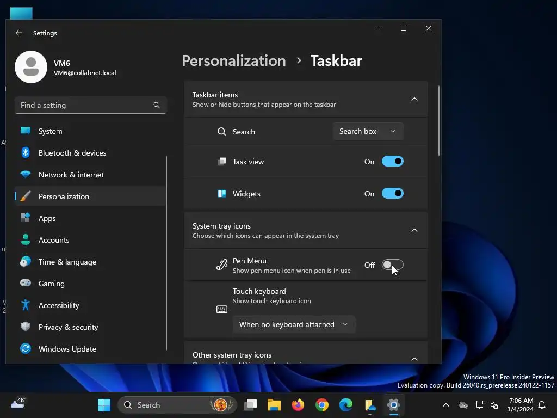Click the Wi-Fi icon beside Network & internet
The width and height of the screenshot is (557, 418).
25,175
